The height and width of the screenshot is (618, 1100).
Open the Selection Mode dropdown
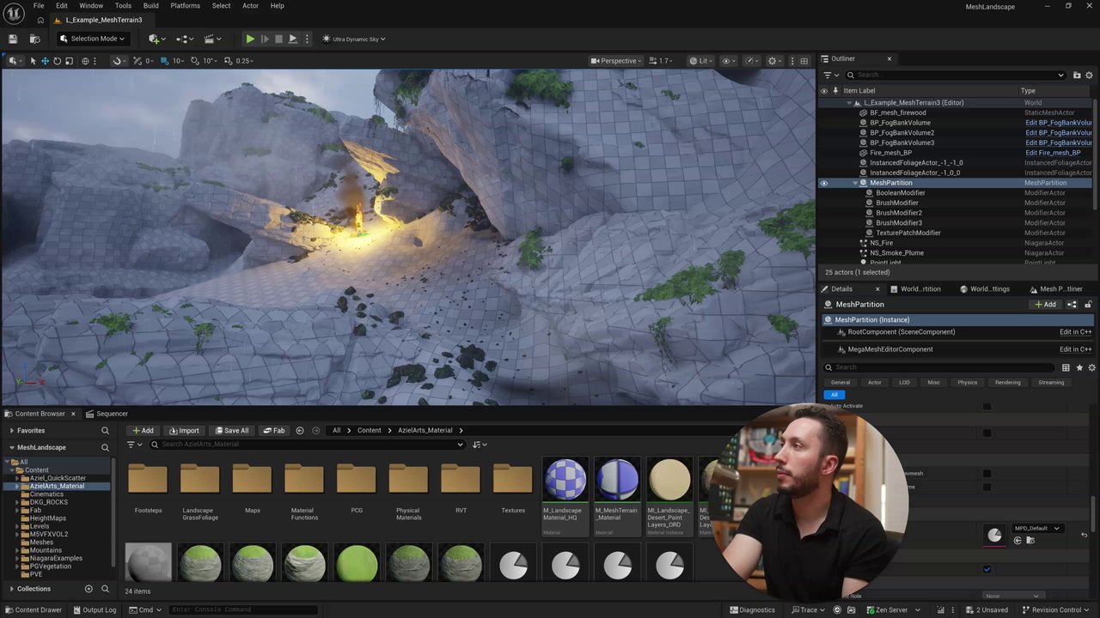pyautogui.click(x=92, y=39)
